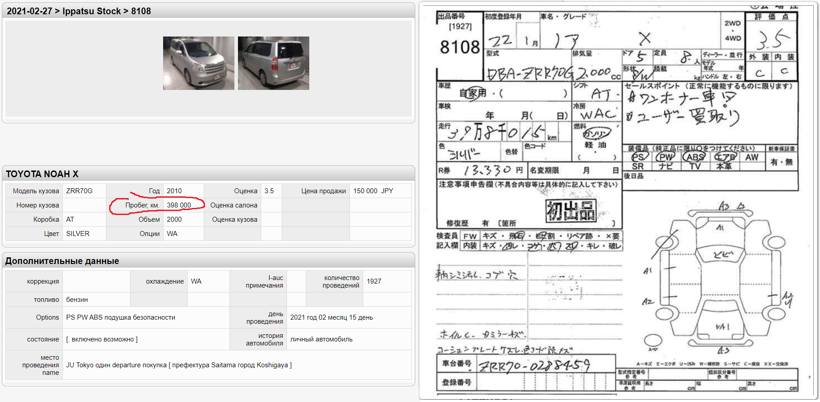Select rating value '3.5'
Viewport: 820px width, 402px height.
click(269, 191)
